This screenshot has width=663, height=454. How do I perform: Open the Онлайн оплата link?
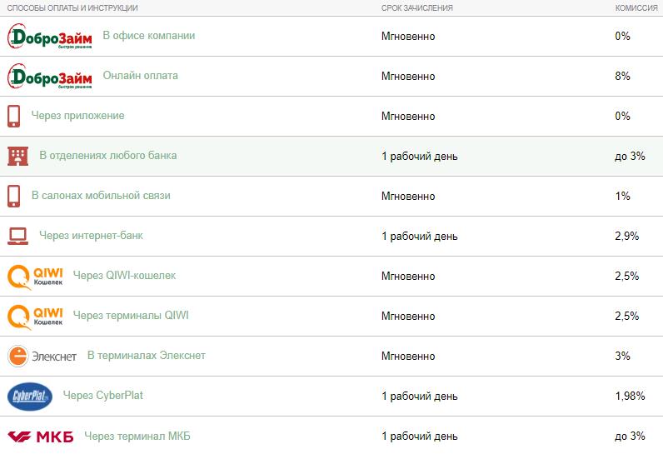pos(141,76)
